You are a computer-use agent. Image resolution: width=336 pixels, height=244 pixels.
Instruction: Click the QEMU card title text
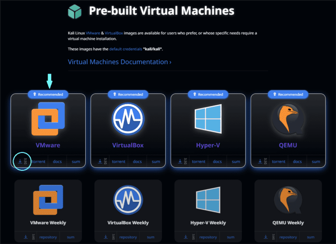click(288, 145)
